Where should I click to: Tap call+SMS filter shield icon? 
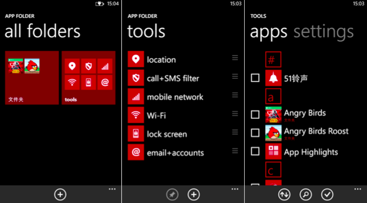coord(136,78)
